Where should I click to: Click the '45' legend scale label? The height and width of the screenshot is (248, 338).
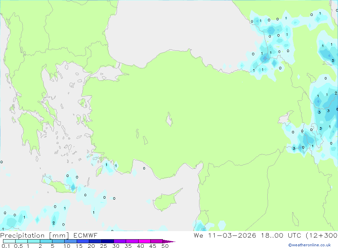pyautogui.click(x=153, y=246)
